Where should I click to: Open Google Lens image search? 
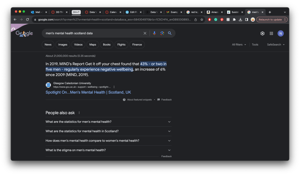162,33
